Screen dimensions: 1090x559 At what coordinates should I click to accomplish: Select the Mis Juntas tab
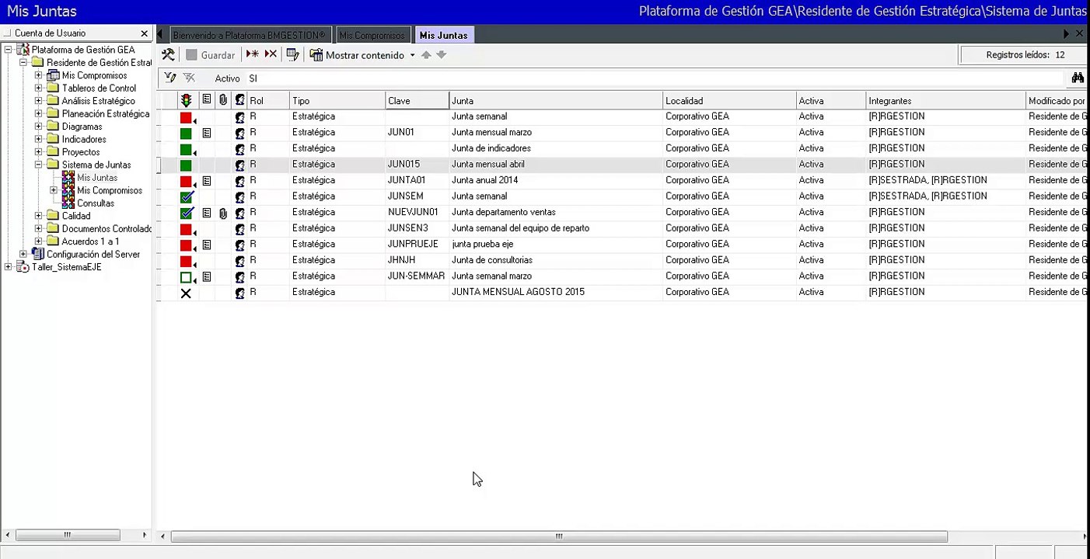[x=444, y=35]
